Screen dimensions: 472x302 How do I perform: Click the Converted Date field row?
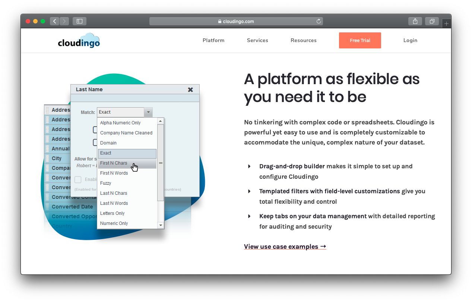(x=71, y=207)
